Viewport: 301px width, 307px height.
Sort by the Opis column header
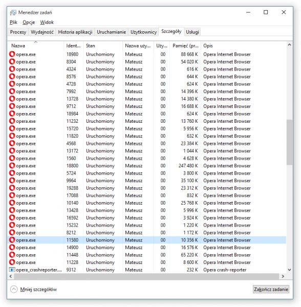tap(244, 46)
